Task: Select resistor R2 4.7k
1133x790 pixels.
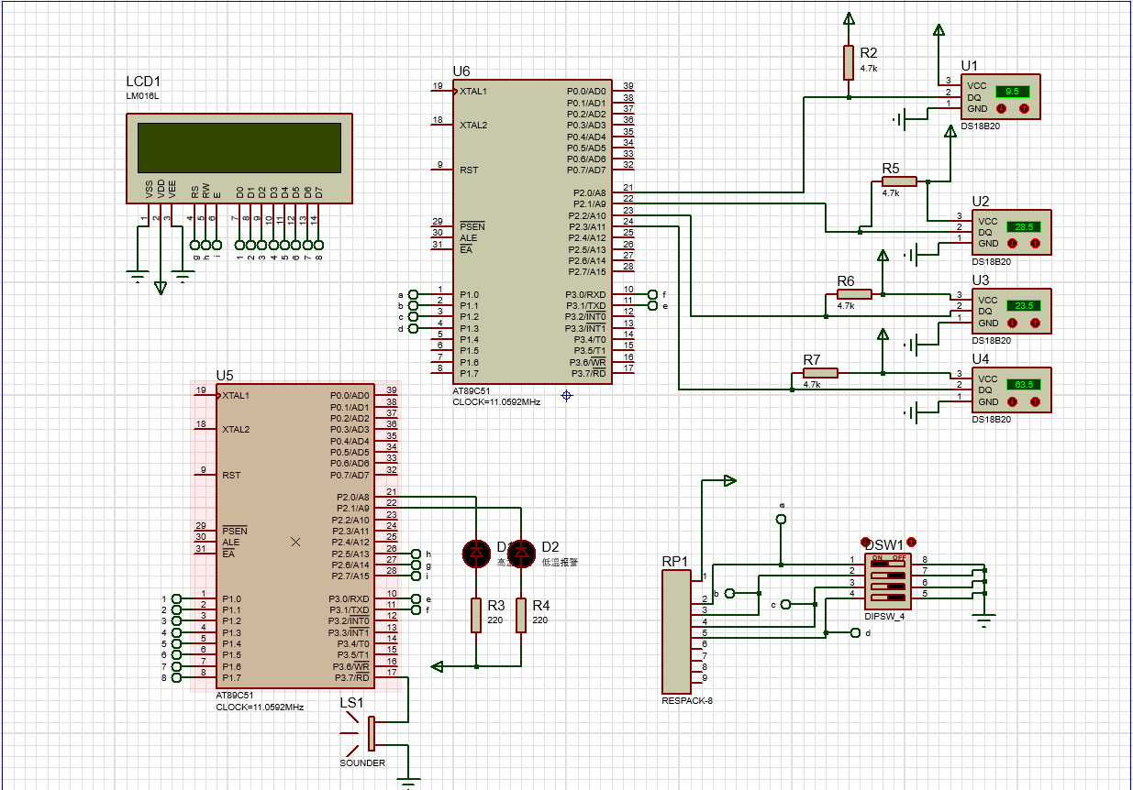Action: point(849,62)
